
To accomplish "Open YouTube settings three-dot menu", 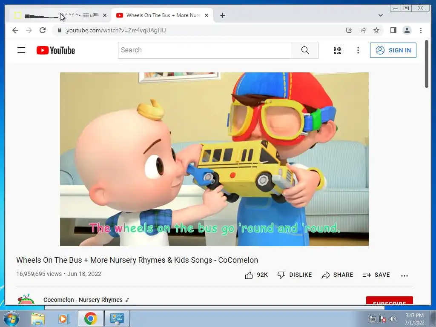I will pos(358,50).
